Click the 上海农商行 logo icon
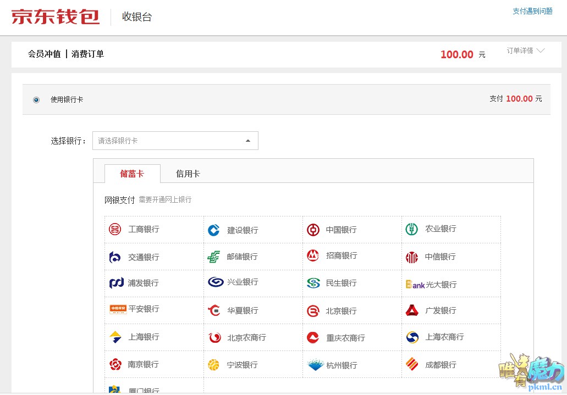Image resolution: width=567 pixels, height=395 pixels. click(x=412, y=337)
